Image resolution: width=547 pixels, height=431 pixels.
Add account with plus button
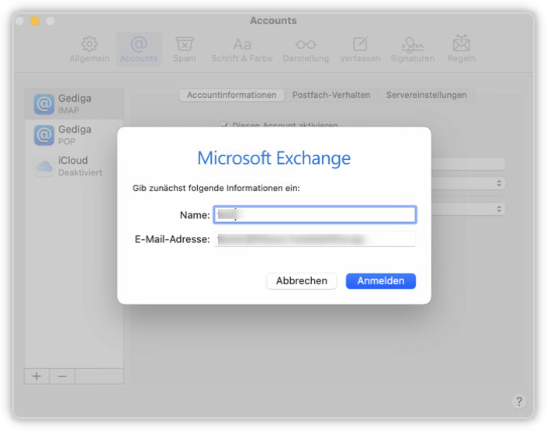click(x=36, y=376)
